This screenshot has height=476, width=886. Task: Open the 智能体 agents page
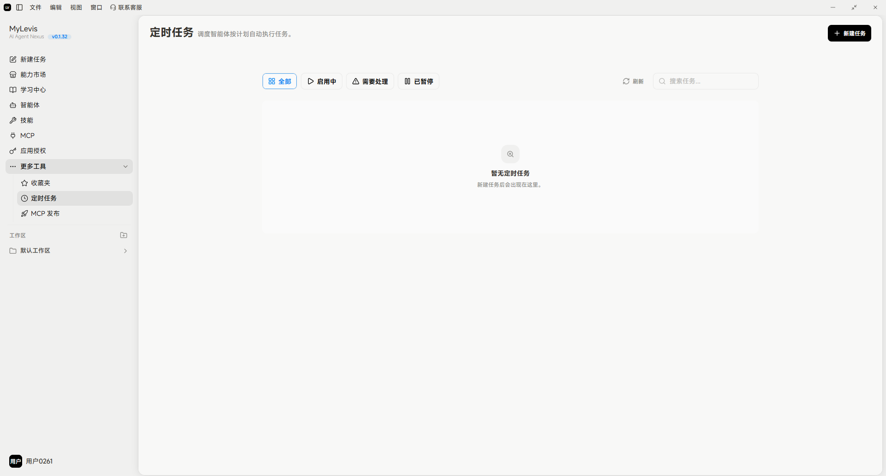point(69,105)
